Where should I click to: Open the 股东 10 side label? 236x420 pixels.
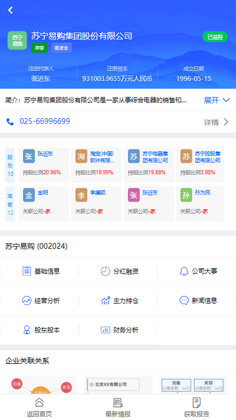pyautogui.click(x=10, y=165)
